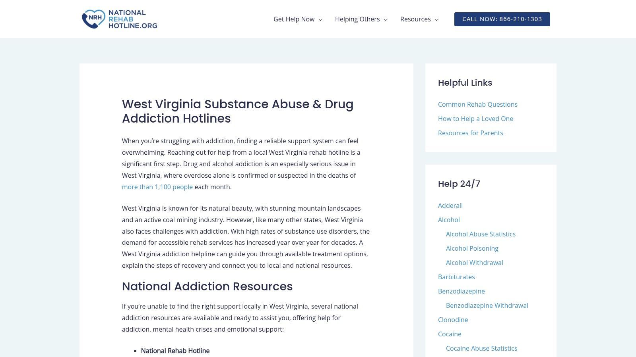The height and width of the screenshot is (357, 636).
Task: Click the National Rehab Hotline logo
Action: pyautogui.click(x=119, y=19)
